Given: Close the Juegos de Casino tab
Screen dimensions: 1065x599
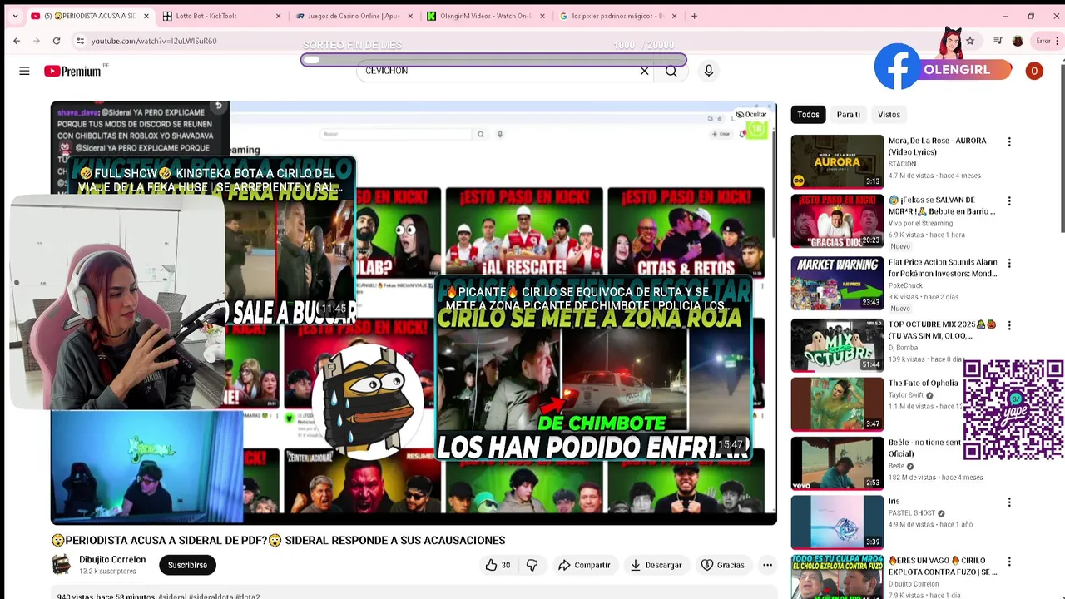Looking at the screenshot, I should pos(410,16).
